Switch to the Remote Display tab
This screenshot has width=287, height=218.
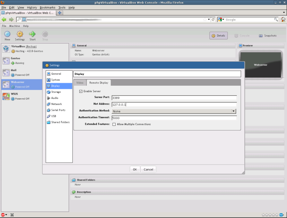point(99,83)
